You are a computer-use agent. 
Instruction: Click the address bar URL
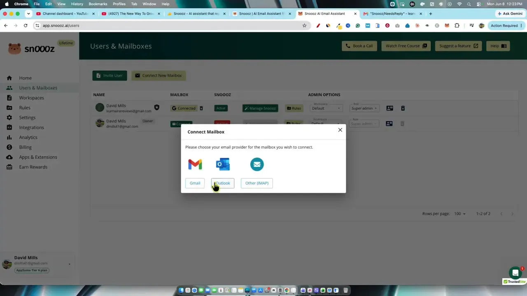tap(61, 25)
